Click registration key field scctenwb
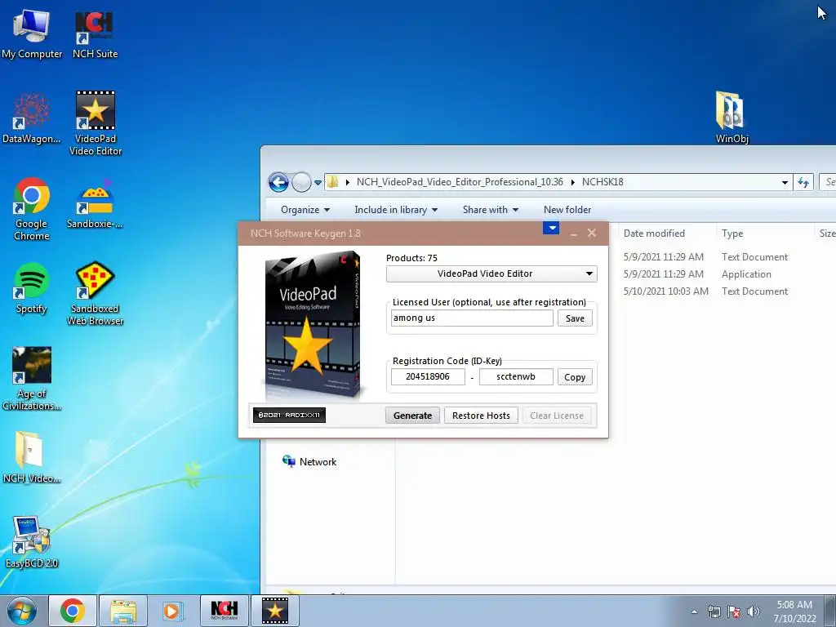This screenshot has width=836, height=627. (x=516, y=377)
